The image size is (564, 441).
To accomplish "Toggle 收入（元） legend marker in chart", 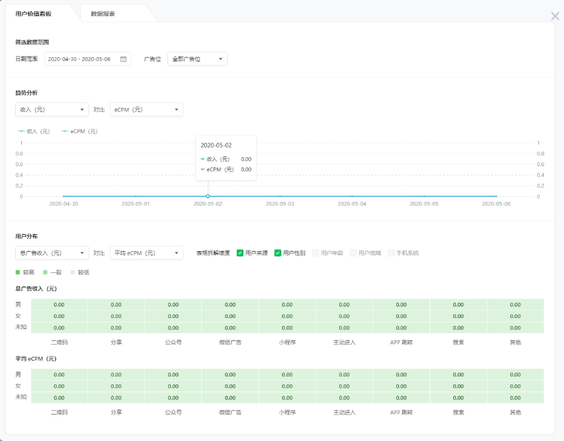I will [x=21, y=131].
